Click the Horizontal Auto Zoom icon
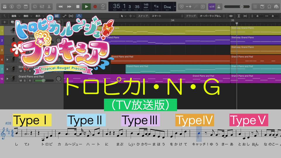The width and height of the screenshot is (281, 158). pos(245,16)
